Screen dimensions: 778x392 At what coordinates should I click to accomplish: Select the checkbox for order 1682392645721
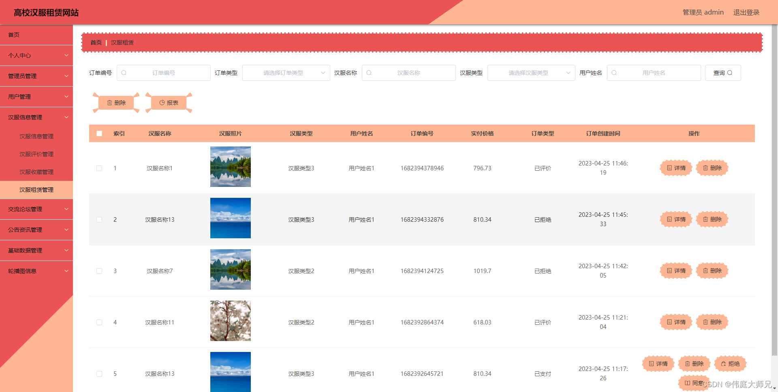click(x=99, y=374)
